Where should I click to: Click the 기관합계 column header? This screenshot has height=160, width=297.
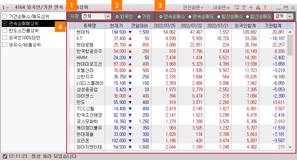click(x=273, y=26)
